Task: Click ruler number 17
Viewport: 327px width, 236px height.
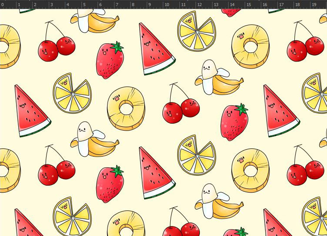Action: point(282,5)
